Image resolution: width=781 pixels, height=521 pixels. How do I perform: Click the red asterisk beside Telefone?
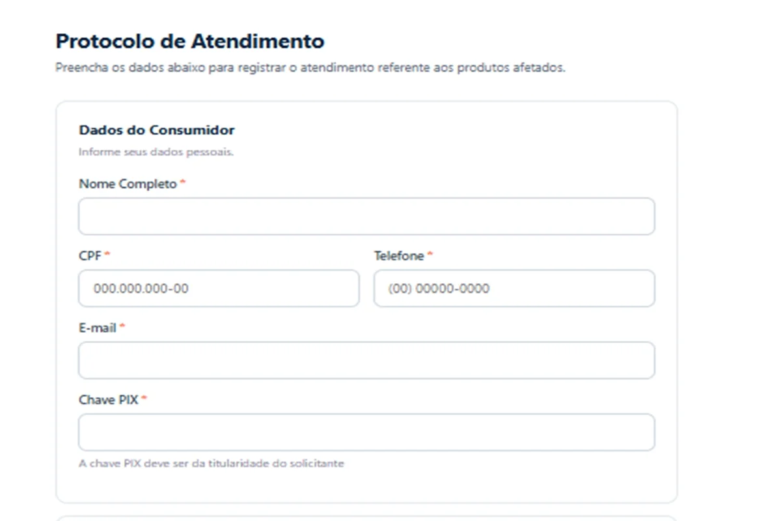tap(430, 255)
